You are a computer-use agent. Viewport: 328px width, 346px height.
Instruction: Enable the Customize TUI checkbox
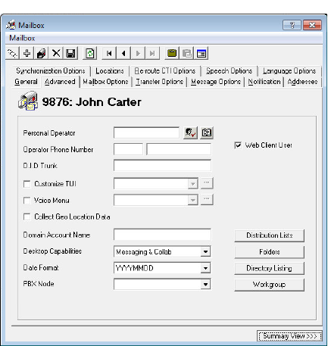[x=27, y=184]
